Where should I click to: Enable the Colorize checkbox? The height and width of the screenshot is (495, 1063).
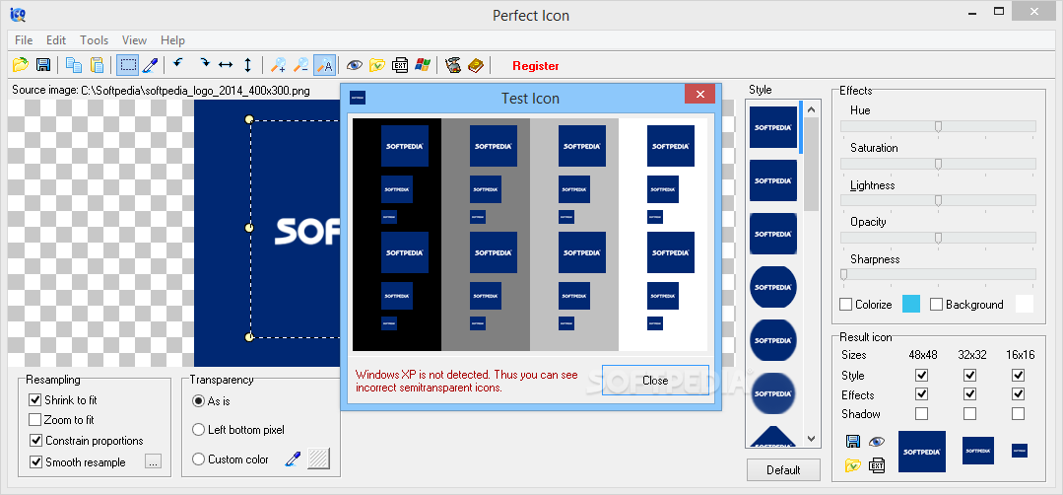(x=845, y=305)
